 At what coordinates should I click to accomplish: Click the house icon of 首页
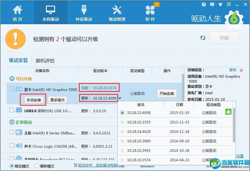click(17, 10)
